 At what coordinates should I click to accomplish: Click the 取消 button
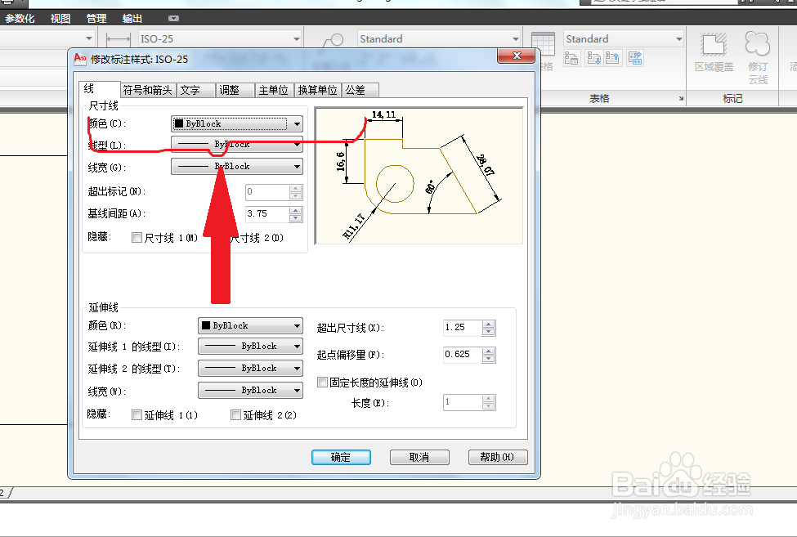coord(419,457)
